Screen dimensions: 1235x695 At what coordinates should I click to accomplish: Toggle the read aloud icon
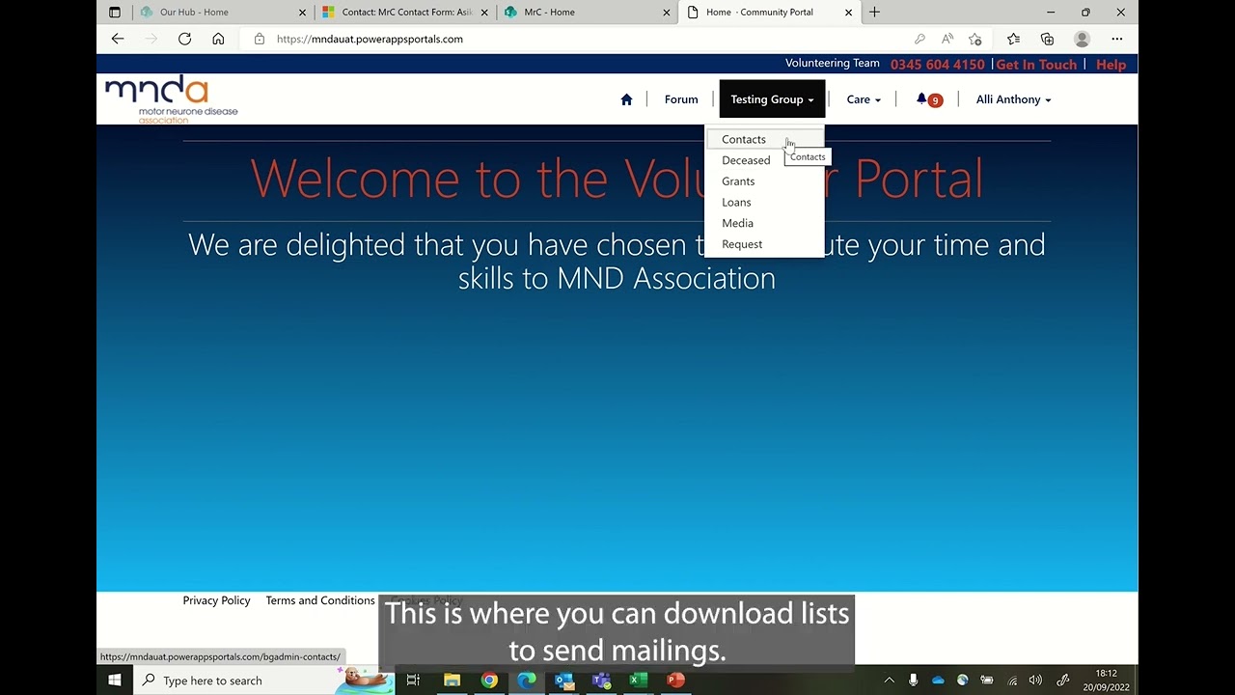tap(947, 39)
